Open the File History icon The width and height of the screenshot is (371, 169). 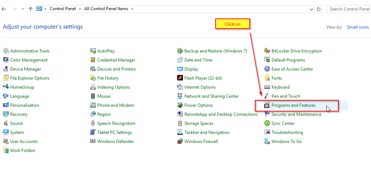tap(93, 78)
